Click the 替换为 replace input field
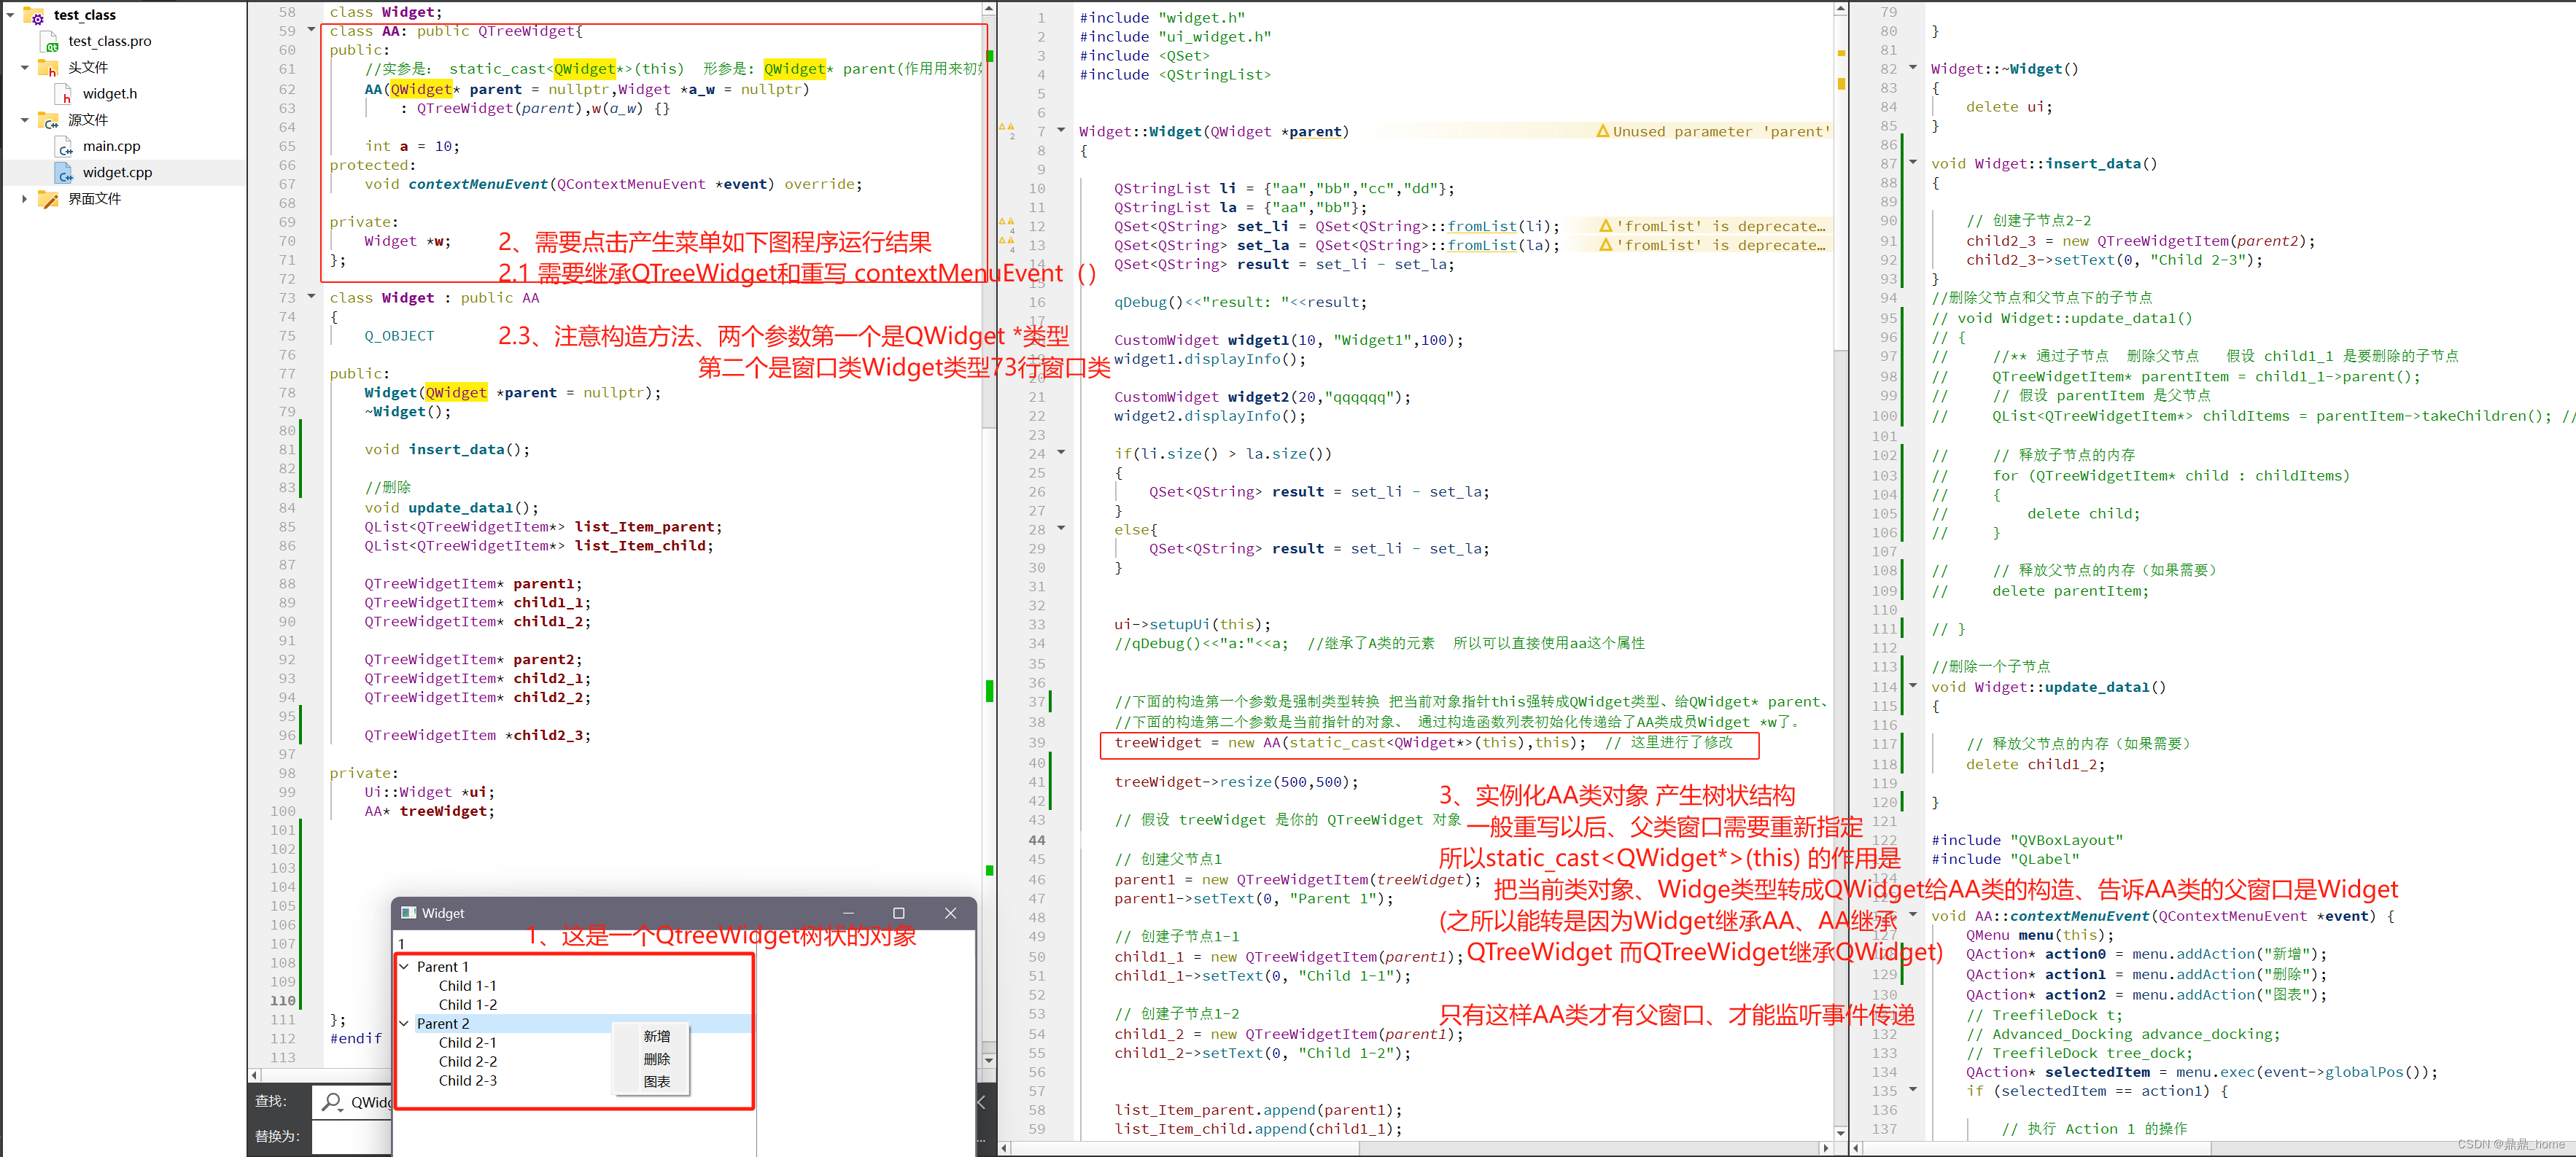Image resolution: width=2576 pixels, height=1157 pixels. (350, 1136)
